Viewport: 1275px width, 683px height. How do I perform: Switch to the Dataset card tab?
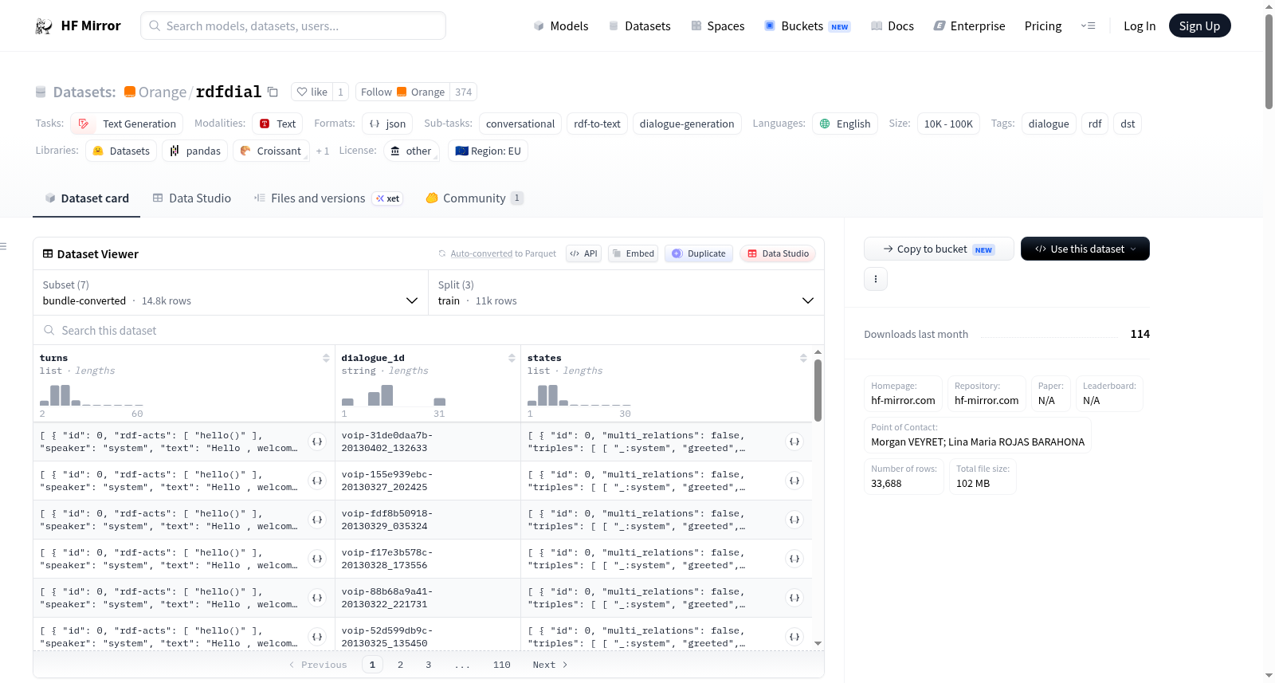pos(87,198)
